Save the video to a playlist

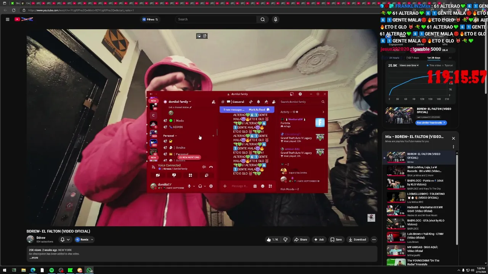point(336,240)
